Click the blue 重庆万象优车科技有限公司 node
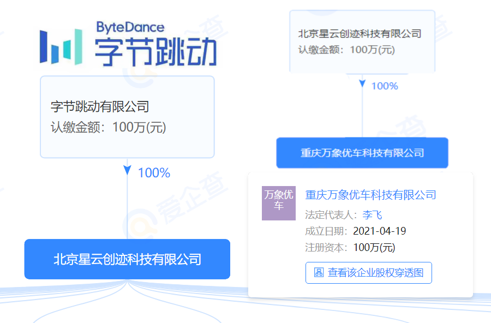This screenshot has height=323, width=491. point(362,153)
